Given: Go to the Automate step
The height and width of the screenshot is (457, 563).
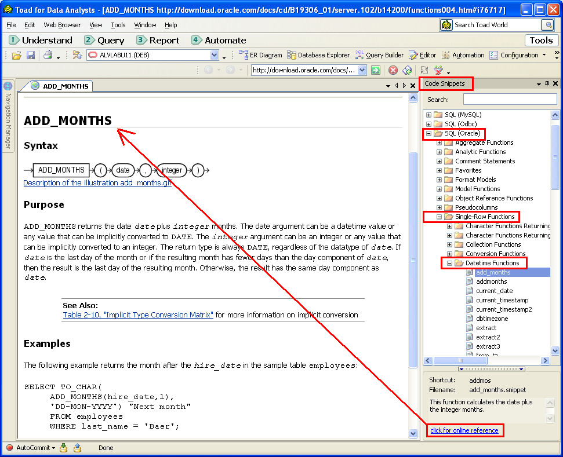Looking at the screenshot, I should tap(219, 40).
